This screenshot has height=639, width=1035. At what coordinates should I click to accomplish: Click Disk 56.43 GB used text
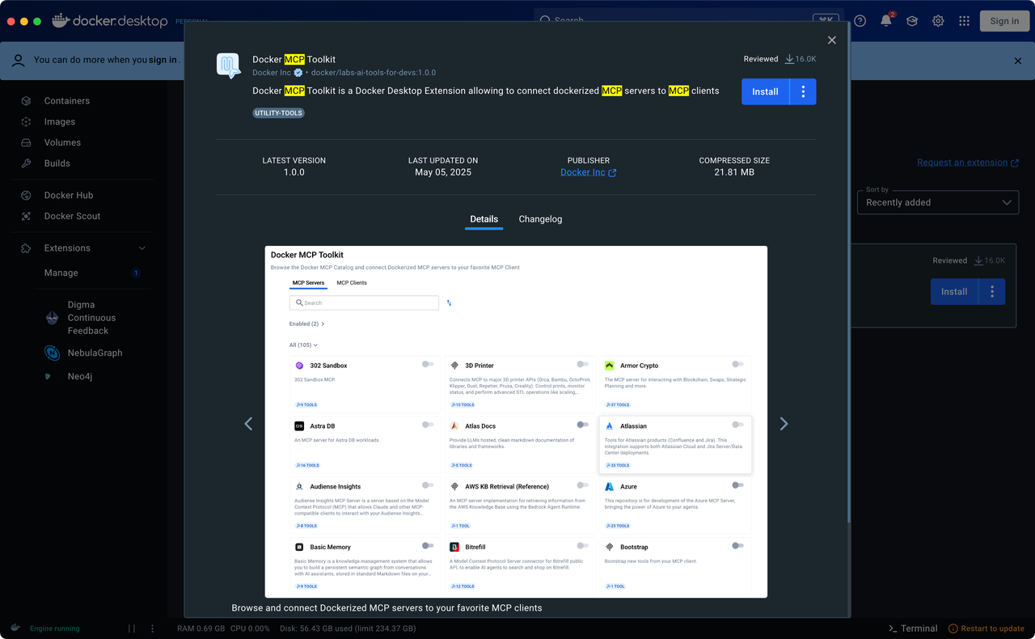[x=348, y=628]
